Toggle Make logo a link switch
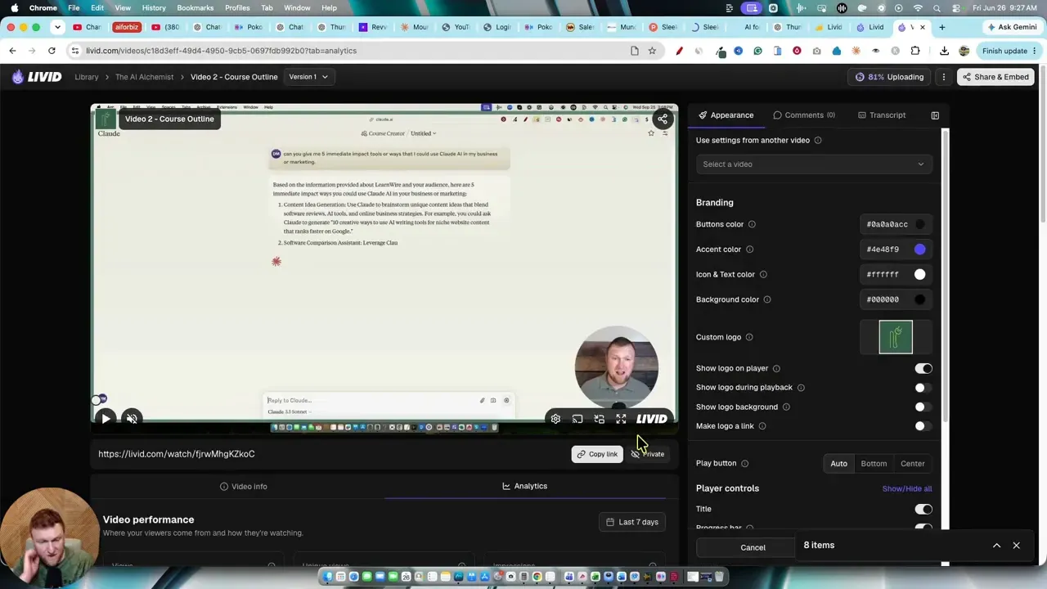This screenshot has width=1047, height=589. point(923,426)
